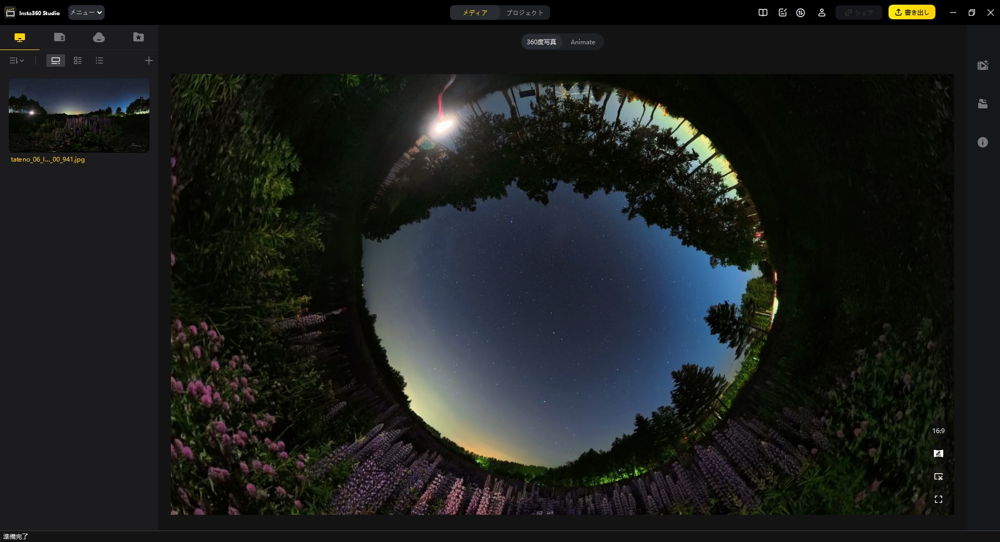Switch to the プロジェクト tab

pos(524,13)
